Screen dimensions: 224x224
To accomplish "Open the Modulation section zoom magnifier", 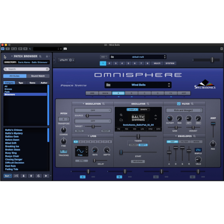I will click(103, 103).
